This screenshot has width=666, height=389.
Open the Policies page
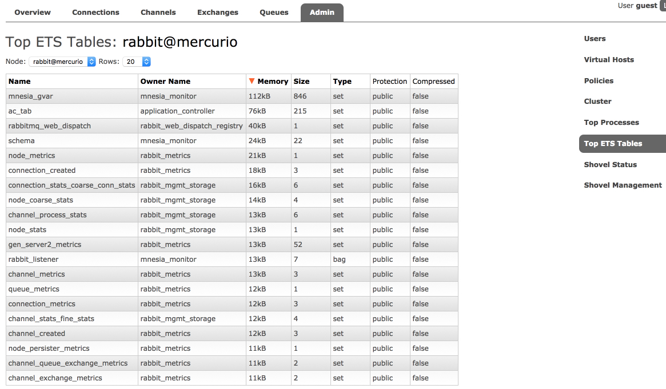pyautogui.click(x=599, y=80)
